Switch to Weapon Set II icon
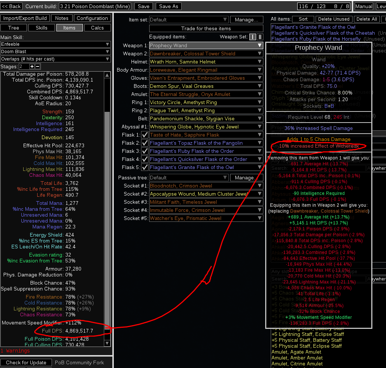386x368 pixels. (259, 37)
